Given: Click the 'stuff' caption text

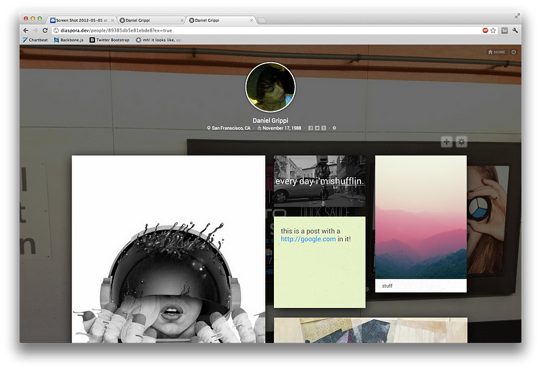Looking at the screenshot, I should coord(387,286).
